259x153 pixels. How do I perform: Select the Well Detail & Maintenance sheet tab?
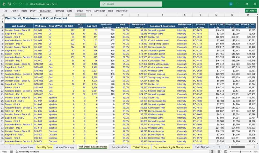(93, 147)
